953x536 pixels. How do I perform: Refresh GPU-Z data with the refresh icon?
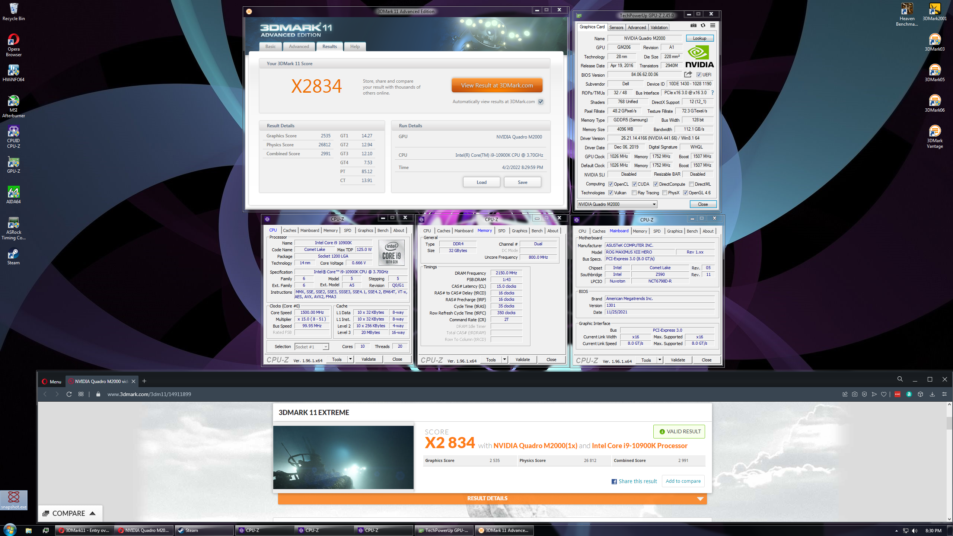[x=703, y=26]
